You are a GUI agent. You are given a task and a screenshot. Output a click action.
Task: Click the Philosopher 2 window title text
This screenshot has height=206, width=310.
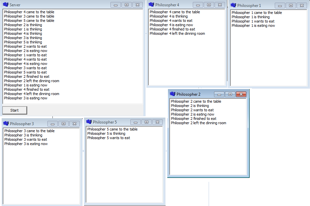click(189, 94)
